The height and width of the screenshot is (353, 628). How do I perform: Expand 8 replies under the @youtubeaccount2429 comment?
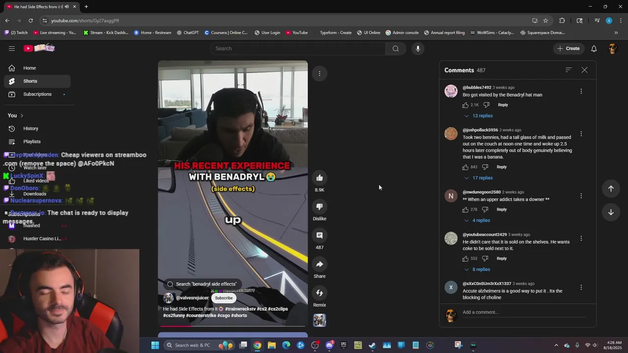pos(477,270)
